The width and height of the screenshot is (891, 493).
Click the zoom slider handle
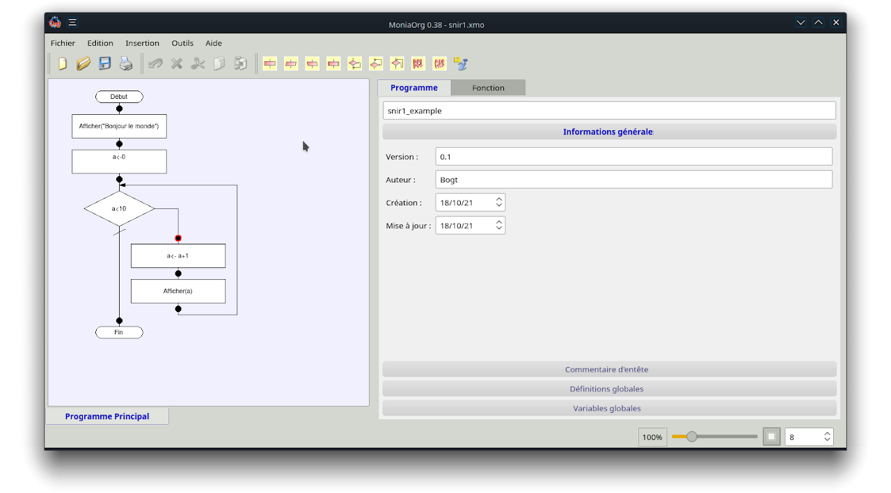[x=692, y=437]
